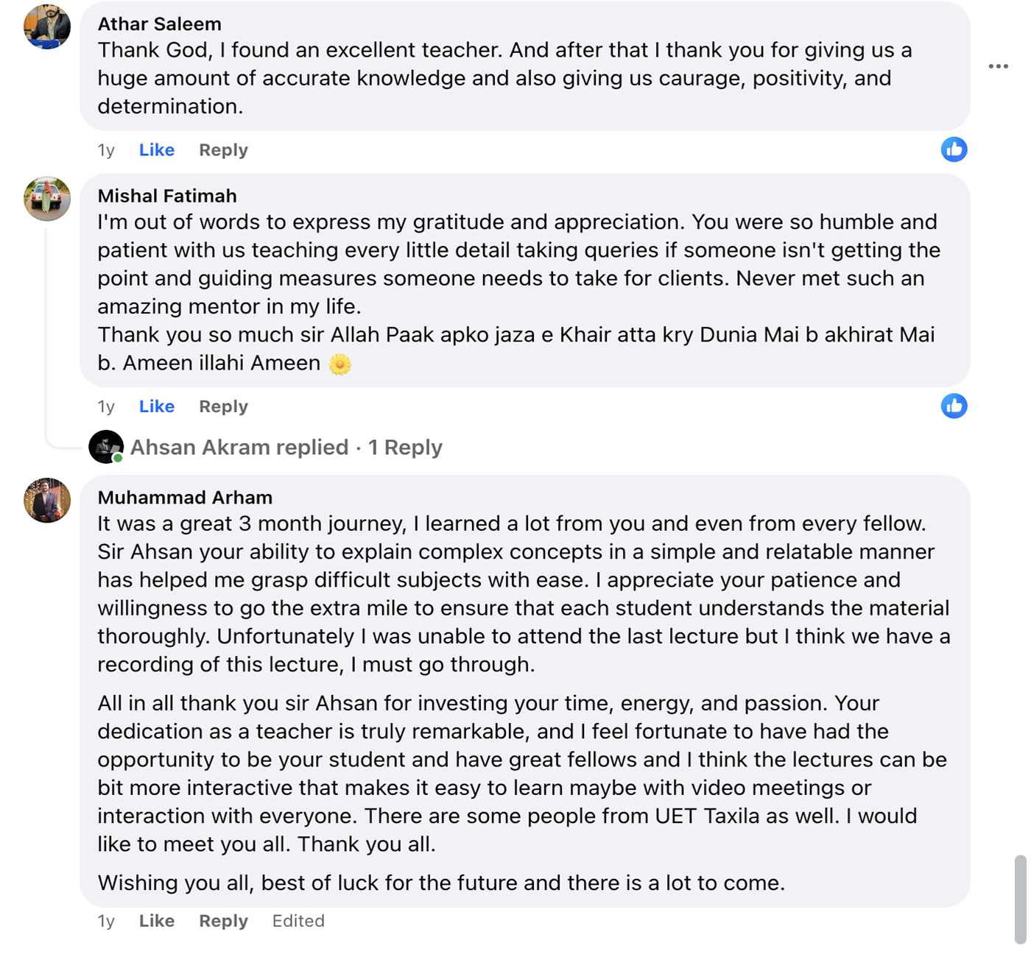Viewport: 1031px width, 957px height.
Task: View edit history via Edited label
Action: pyautogui.click(x=298, y=921)
